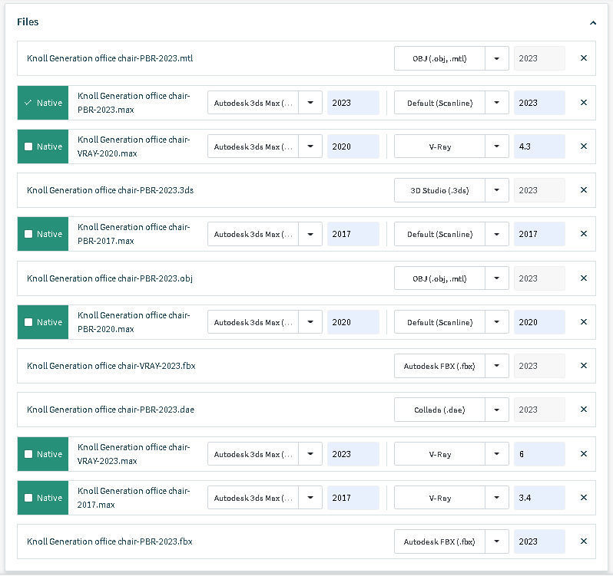Toggle Native checkbox for VRAY-2023.max
This screenshot has height=576, width=613.
28,454
